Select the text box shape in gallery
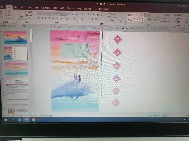Image resolution: width=189 pixels, height=141 pixels. 129,15
